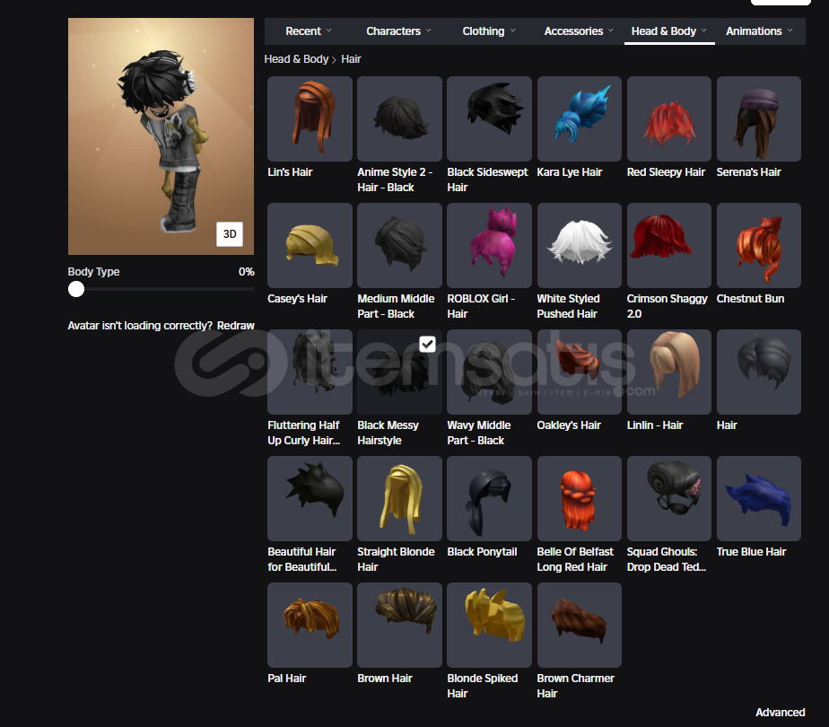Pick the Black Ponytail hair
The image size is (829, 727).
point(490,499)
